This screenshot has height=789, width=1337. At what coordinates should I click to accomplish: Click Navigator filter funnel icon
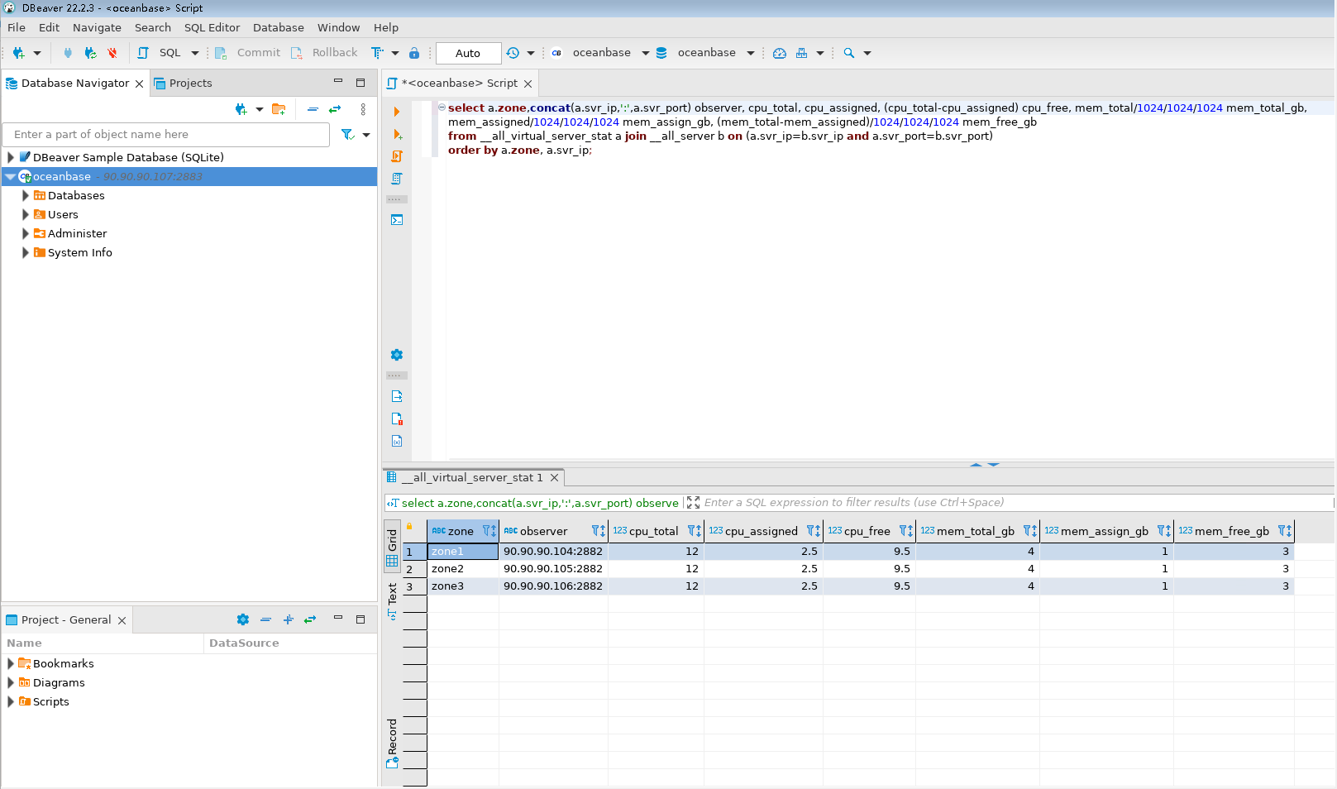tap(348, 134)
